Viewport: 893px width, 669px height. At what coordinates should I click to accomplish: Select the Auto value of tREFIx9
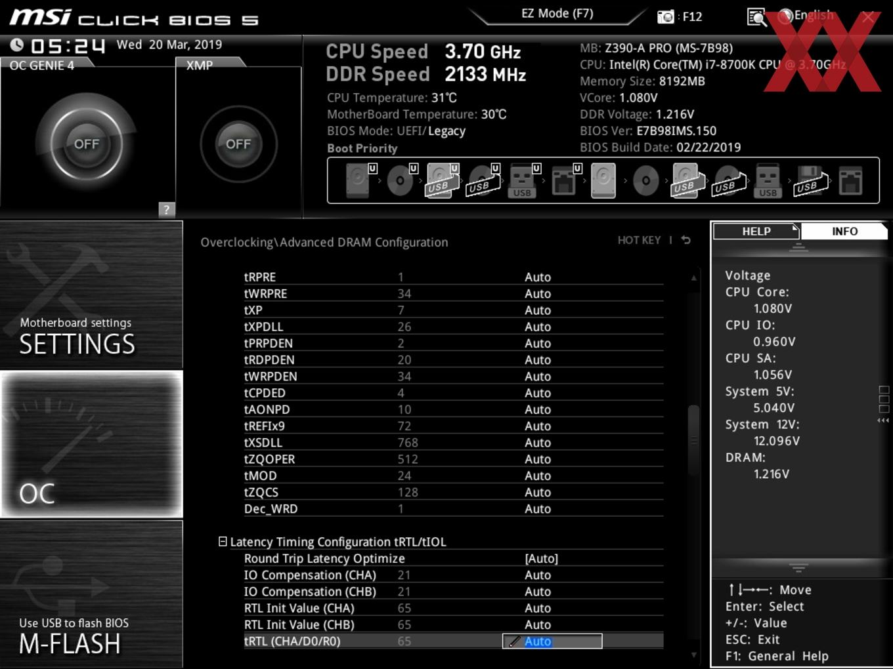pos(538,426)
